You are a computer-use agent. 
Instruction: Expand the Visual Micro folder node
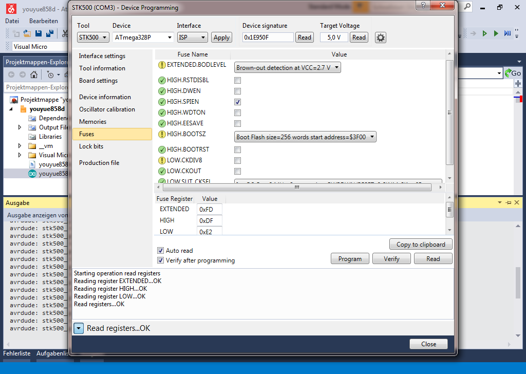[x=20, y=155]
